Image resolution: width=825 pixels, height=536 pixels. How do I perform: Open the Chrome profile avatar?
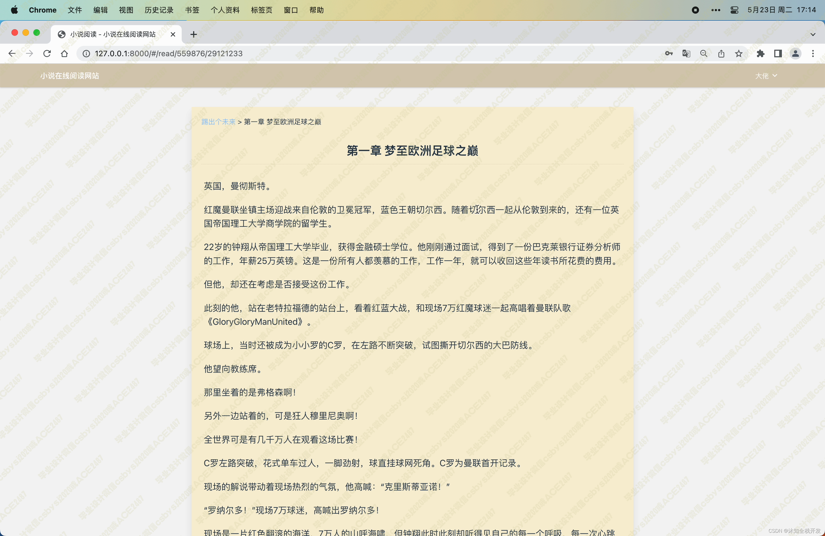(x=795, y=53)
